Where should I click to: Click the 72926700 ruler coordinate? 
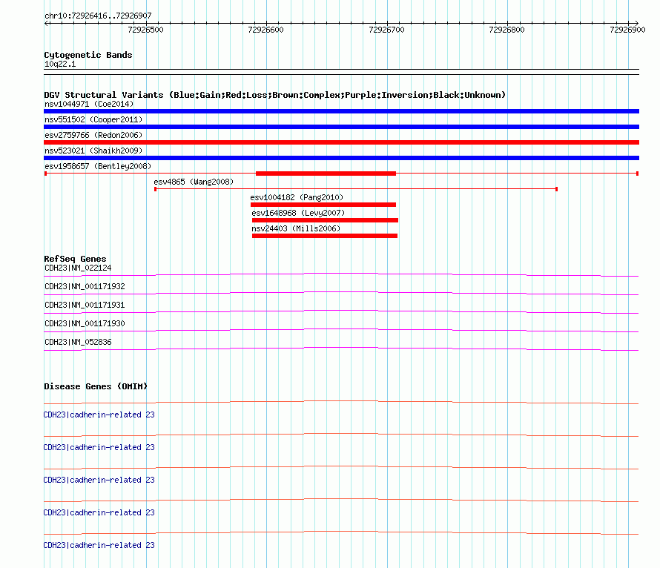click(386, 30)
